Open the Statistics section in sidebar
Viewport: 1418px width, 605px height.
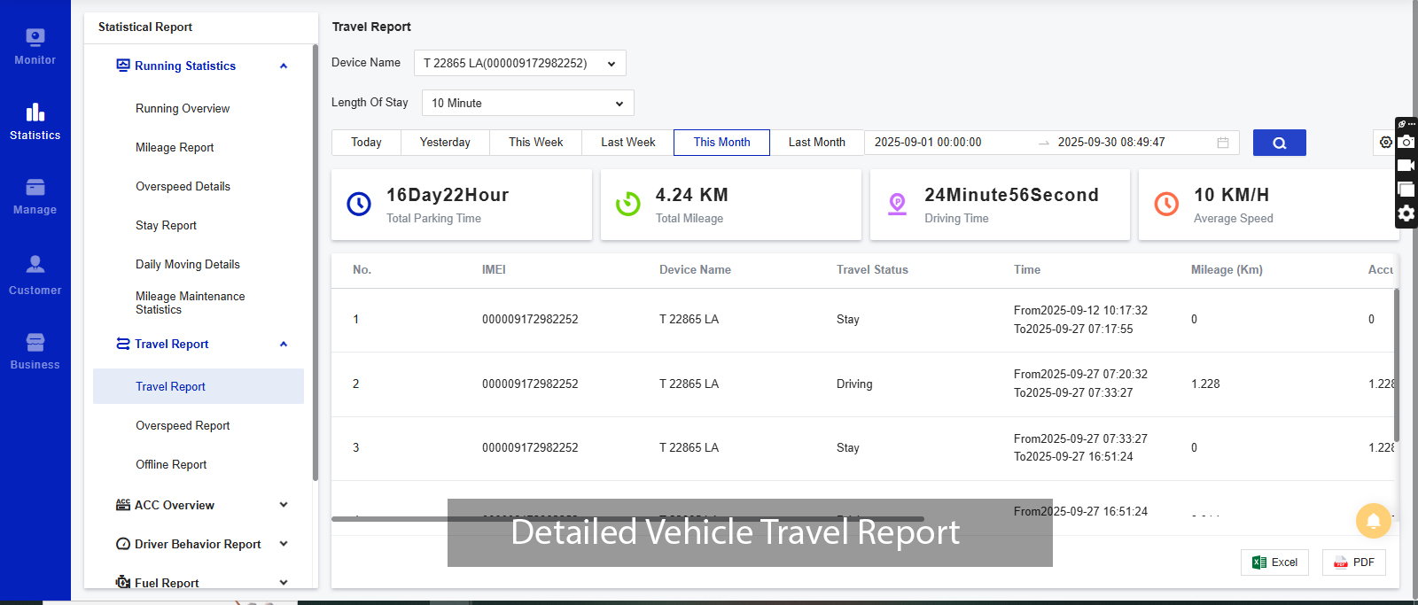click(x=35, y=121)
